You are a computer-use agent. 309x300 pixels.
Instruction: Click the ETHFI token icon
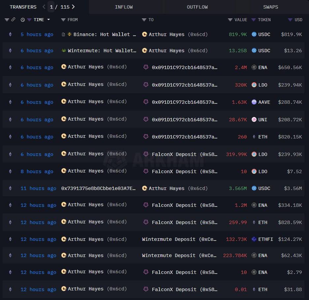254,239
